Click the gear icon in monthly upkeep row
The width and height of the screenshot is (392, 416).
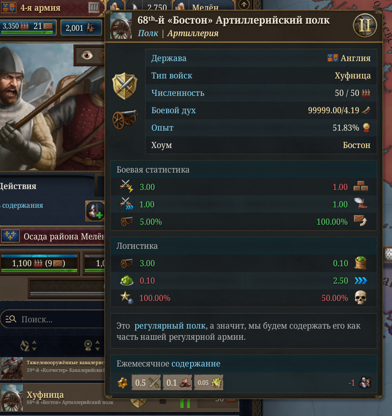click(122, 383)
